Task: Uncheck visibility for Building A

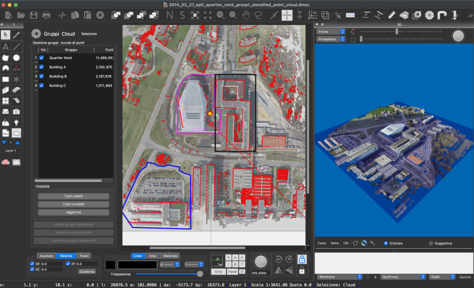Action: point(42,67)
